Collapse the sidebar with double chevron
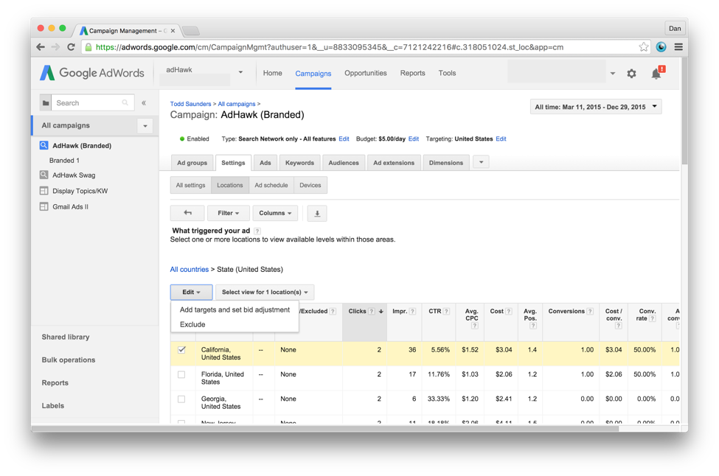The image size is (719, 476). click(144, 103)
